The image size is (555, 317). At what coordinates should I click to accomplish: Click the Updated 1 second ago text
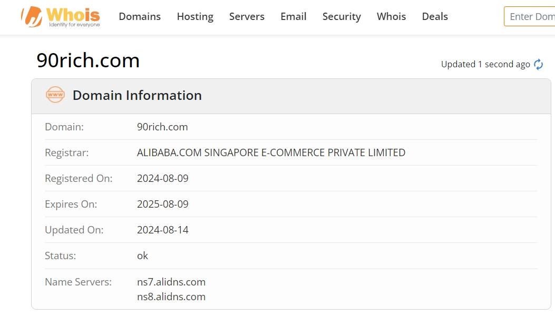click(485, 64)
